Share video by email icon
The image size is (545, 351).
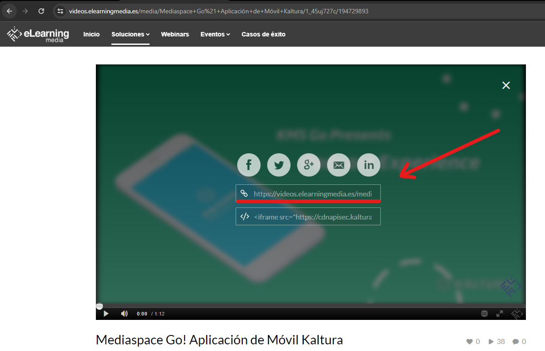coord(339,165)
